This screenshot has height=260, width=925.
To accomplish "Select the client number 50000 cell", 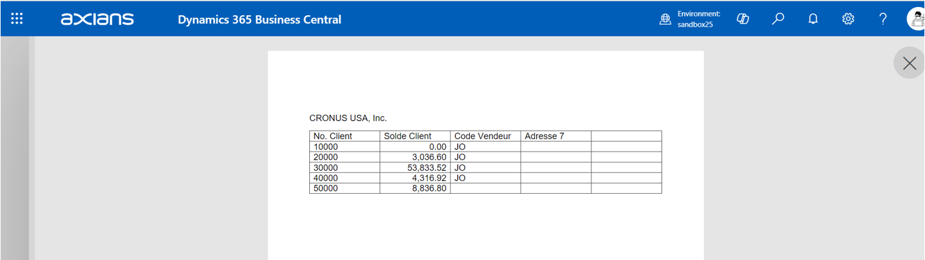I will pos(326,189).
